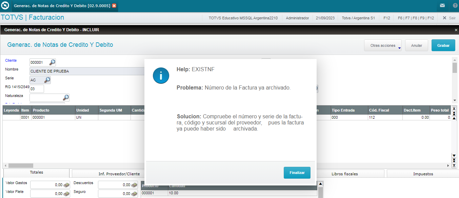Open the Serie lookup magnifier
The image size is (459, 198).
point(47,80)
